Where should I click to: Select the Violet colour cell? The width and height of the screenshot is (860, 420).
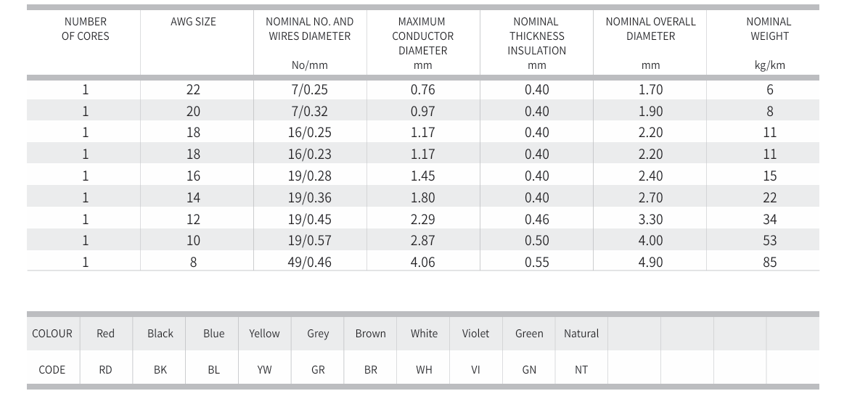475,334
